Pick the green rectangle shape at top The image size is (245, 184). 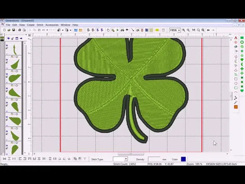[x=242, y=38]
